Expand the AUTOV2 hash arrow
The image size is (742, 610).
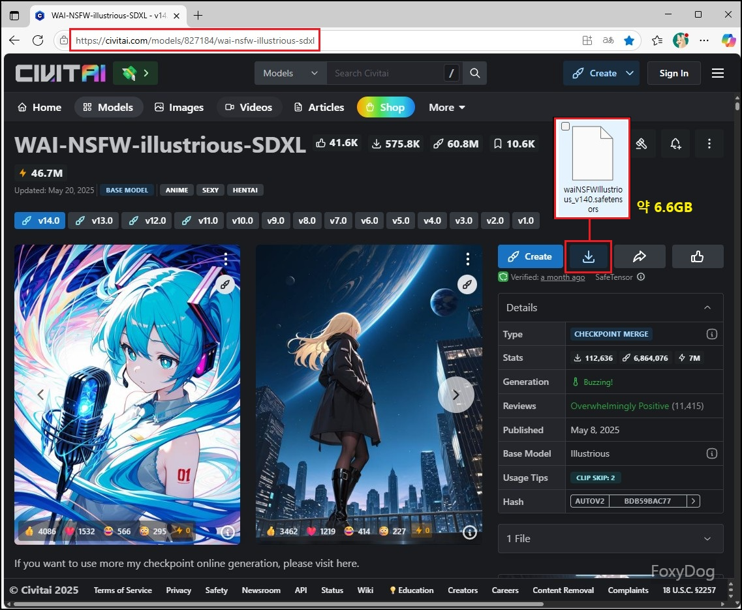(693, 500)
